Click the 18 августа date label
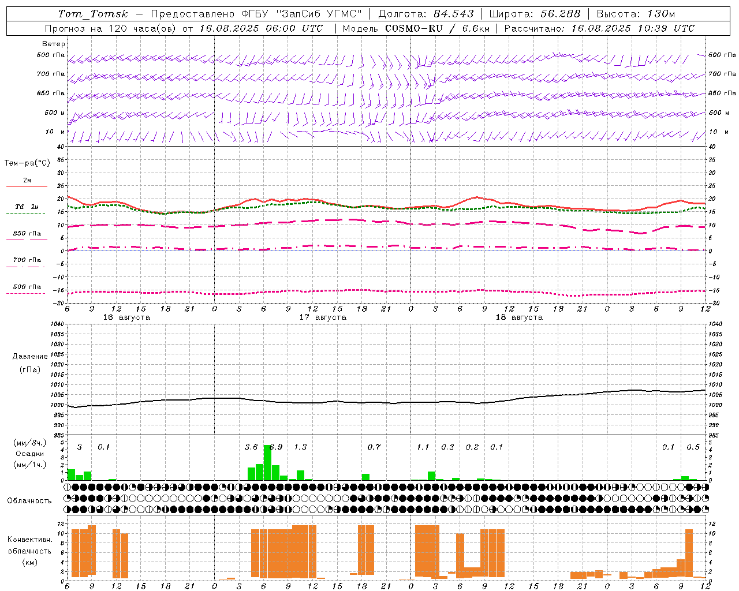Image resolution: width=739 pixels, height=591 pixels. pos(519,317)
